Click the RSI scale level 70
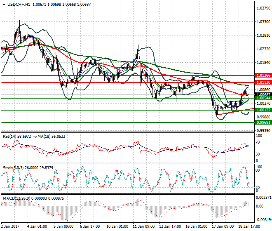 coord(258,142)
